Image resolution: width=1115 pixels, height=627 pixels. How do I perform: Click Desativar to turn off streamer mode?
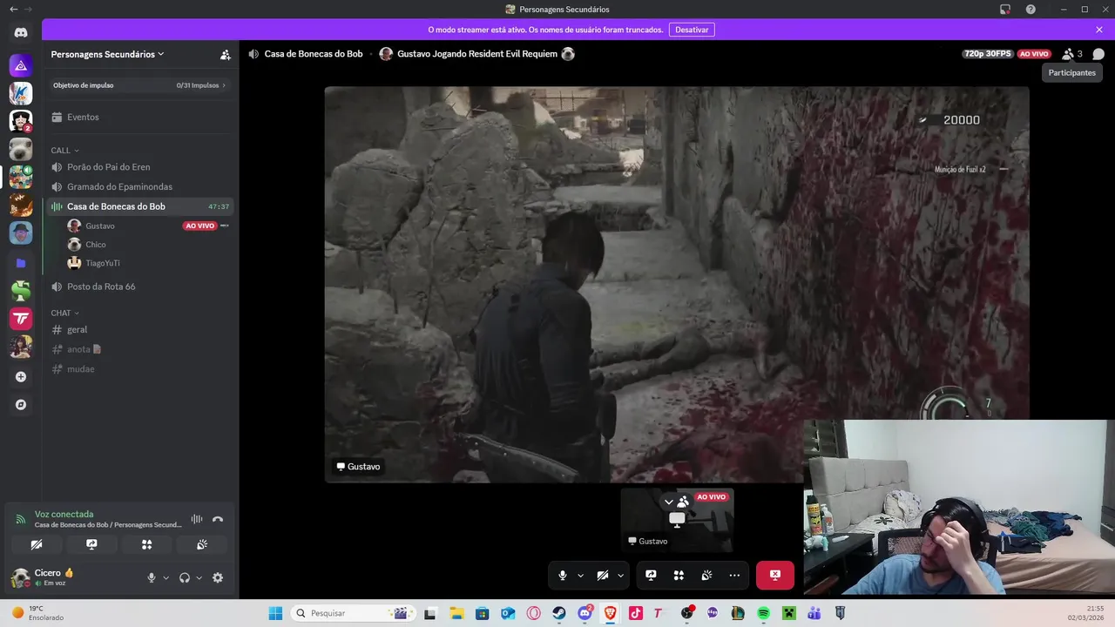click(692, 30)
